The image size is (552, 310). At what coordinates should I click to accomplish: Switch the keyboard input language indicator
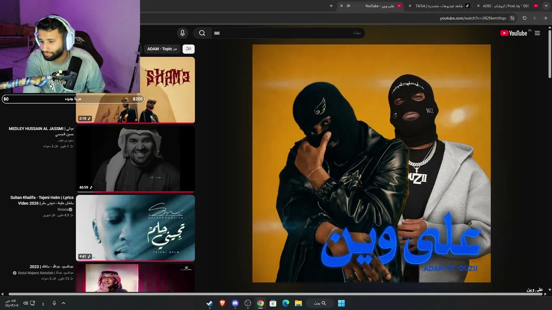click(x=43, y=304)
